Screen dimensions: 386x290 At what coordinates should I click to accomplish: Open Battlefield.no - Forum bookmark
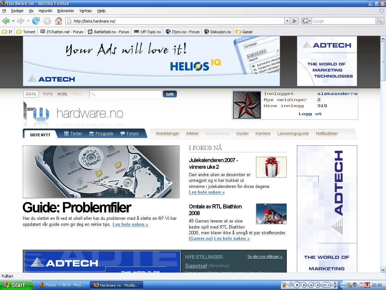[109, 32]
